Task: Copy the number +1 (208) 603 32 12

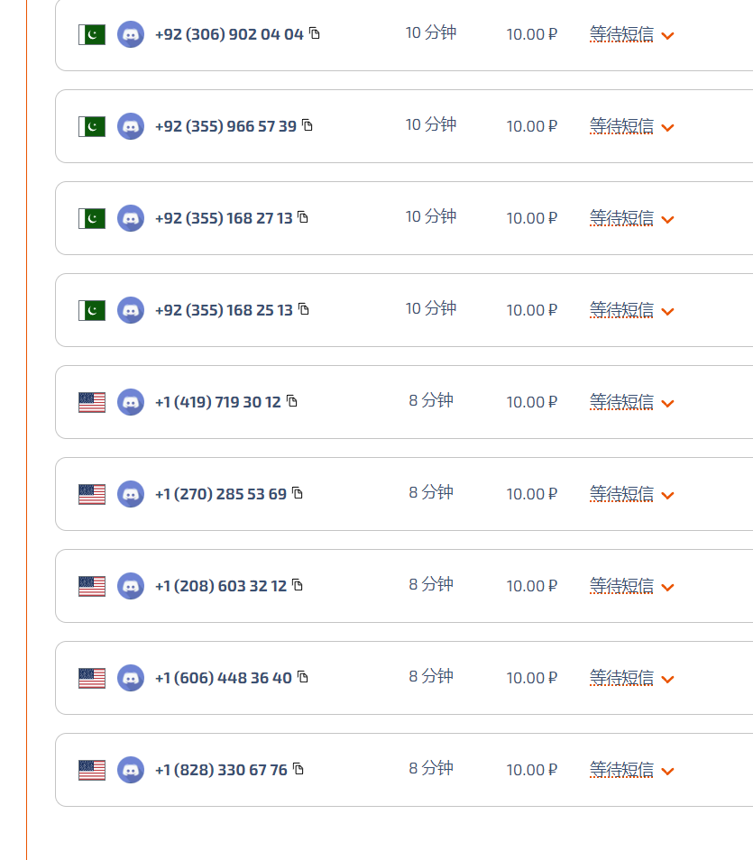Action: [x=298, y=585]
